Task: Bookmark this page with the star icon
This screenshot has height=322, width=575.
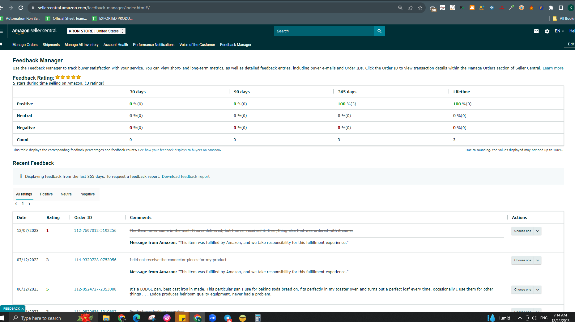Action: [x=420, y=8]
